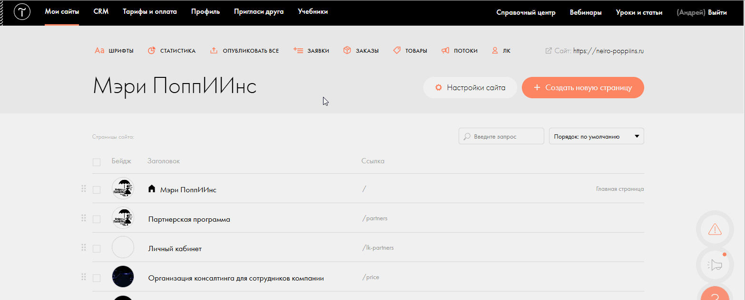
Task: Click drag handle of Организация консалтинга row
Action: (x=84, y=277)
